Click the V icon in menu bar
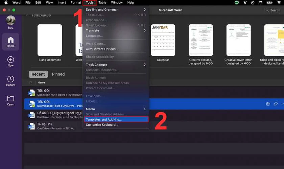 tap(245, 3)
